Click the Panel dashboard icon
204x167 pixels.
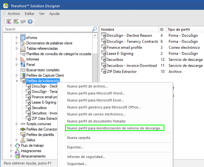tap(23, 65)
